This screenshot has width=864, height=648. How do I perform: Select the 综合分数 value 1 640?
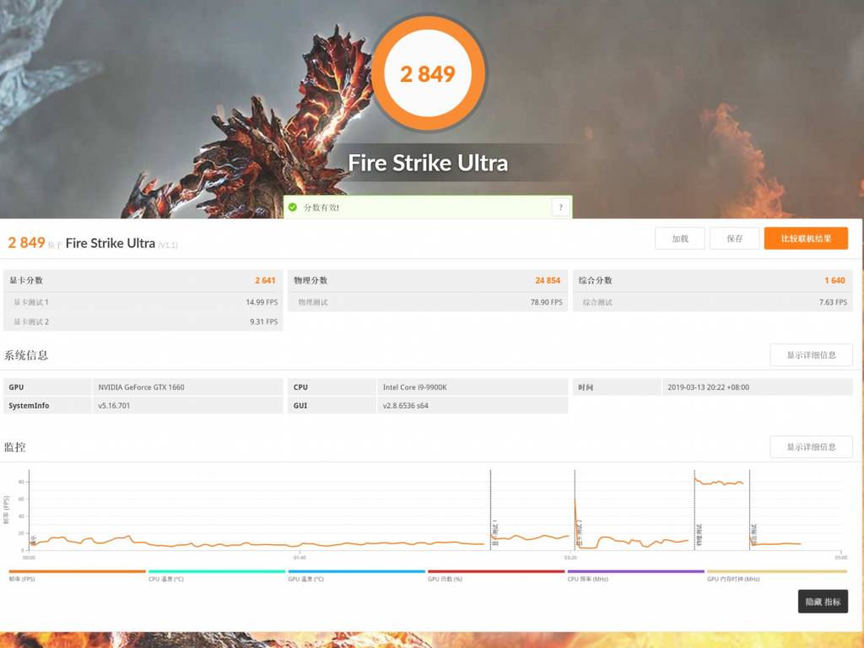(834, 280)
